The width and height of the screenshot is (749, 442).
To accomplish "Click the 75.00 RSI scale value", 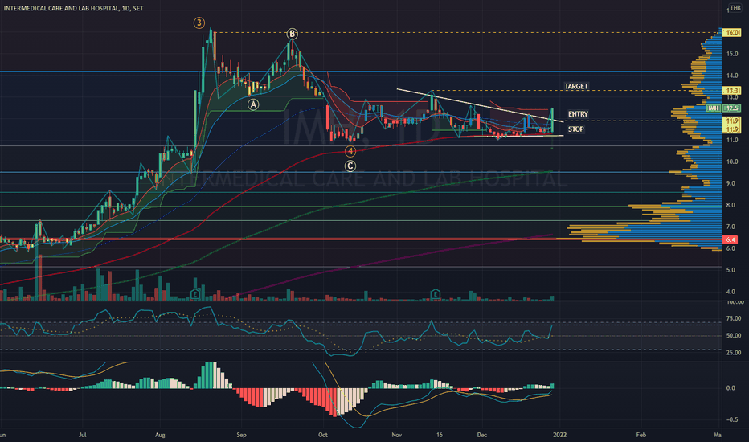I will [x=735, y=318].
